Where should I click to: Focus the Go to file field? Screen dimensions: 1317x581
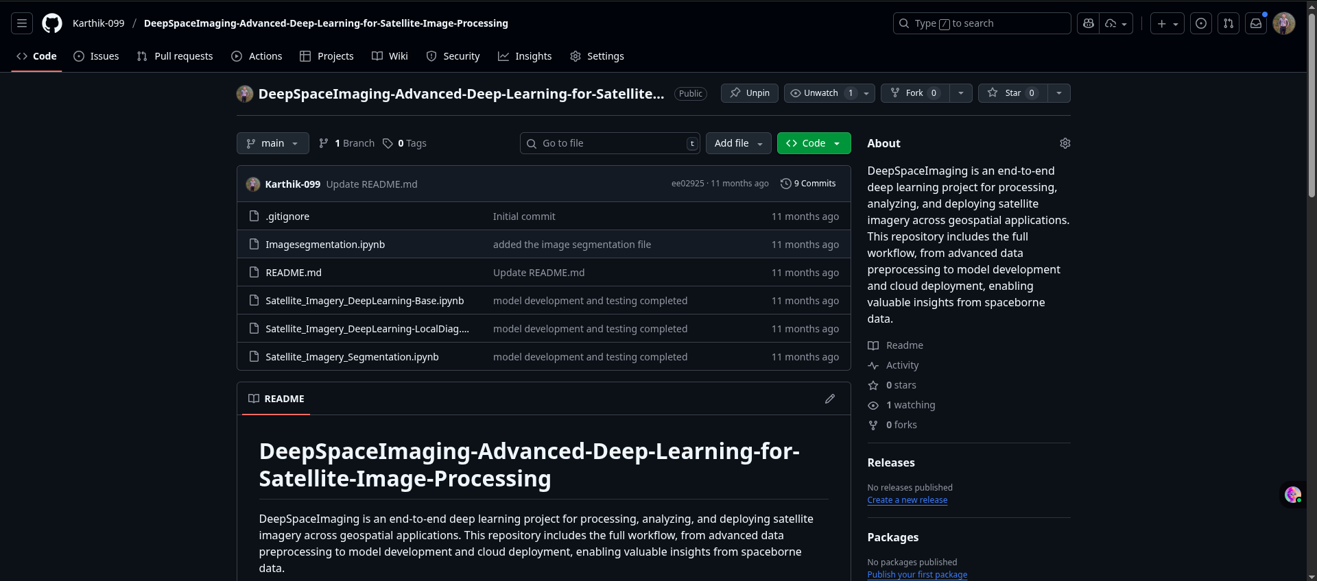(610, 143)
